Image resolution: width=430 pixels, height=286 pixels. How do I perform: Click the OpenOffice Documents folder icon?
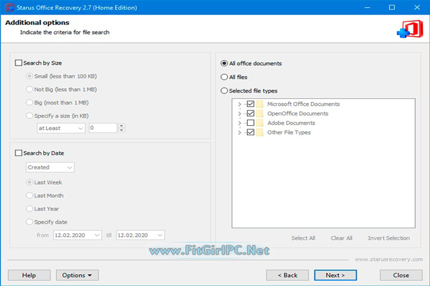[260, 113]
